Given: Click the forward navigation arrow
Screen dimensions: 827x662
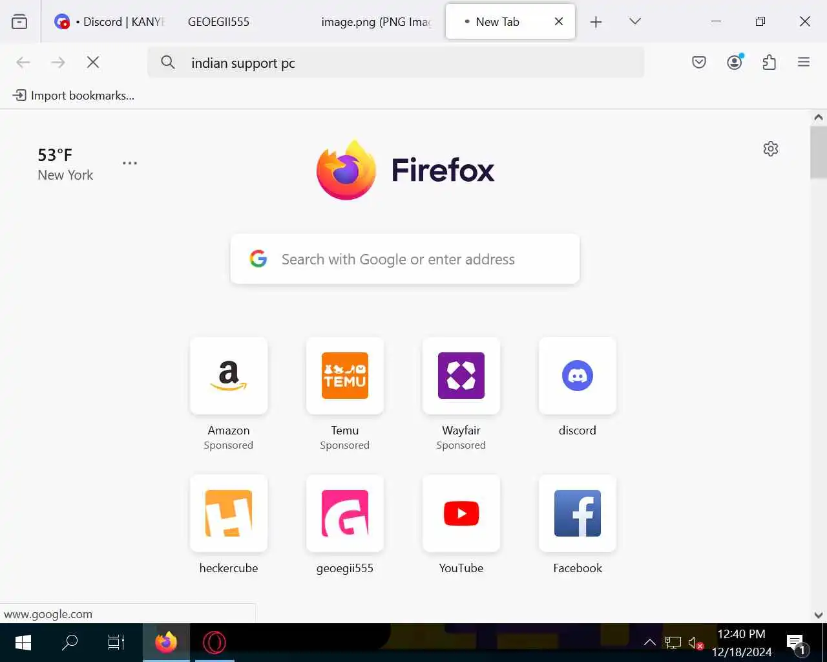Looking at the screenshot, I should (58, 62).
